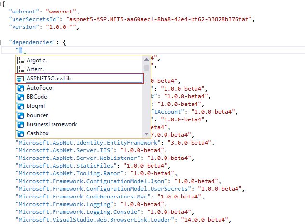Click the BBCode package icon
The image size is (305, 224).
(20, 97)
